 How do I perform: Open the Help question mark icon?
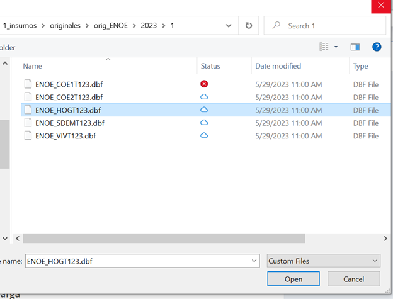377,47
